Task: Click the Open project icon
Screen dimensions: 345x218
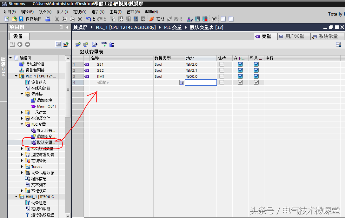Action: (14, 19)
